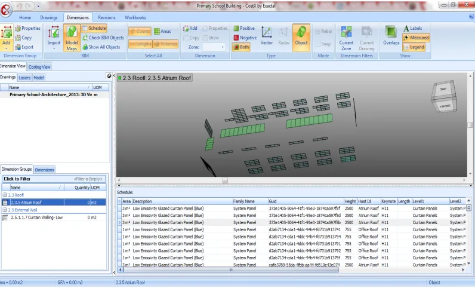
Task: Click the pin icon beside Model tab
Action: click(109, 76)
